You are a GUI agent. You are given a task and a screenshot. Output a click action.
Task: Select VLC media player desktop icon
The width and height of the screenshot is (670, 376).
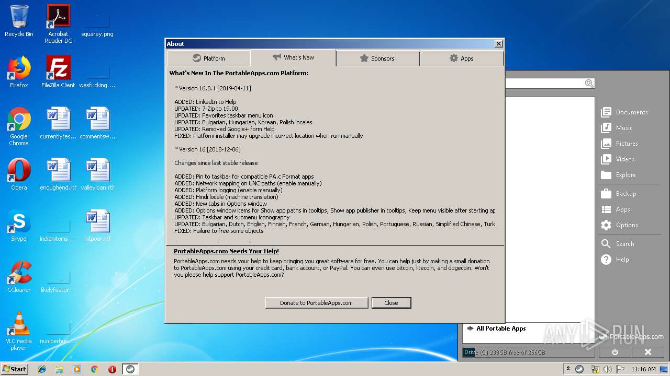click(19, 331)
